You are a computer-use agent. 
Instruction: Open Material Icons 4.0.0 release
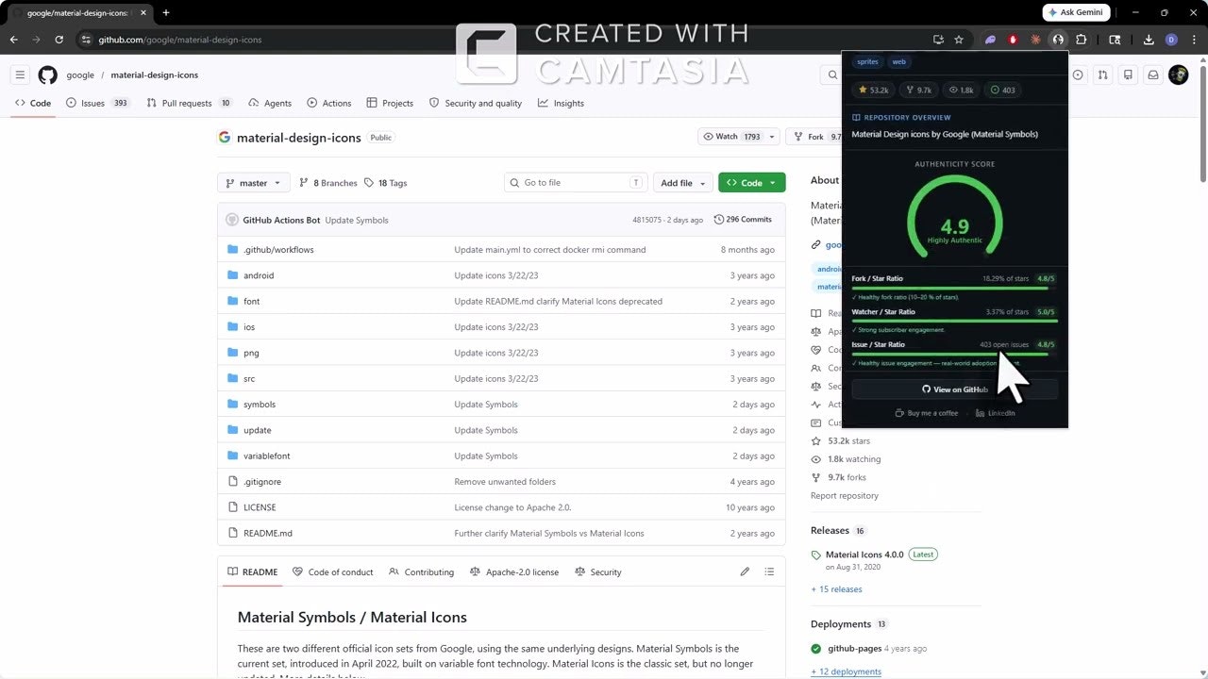[864, 555]
